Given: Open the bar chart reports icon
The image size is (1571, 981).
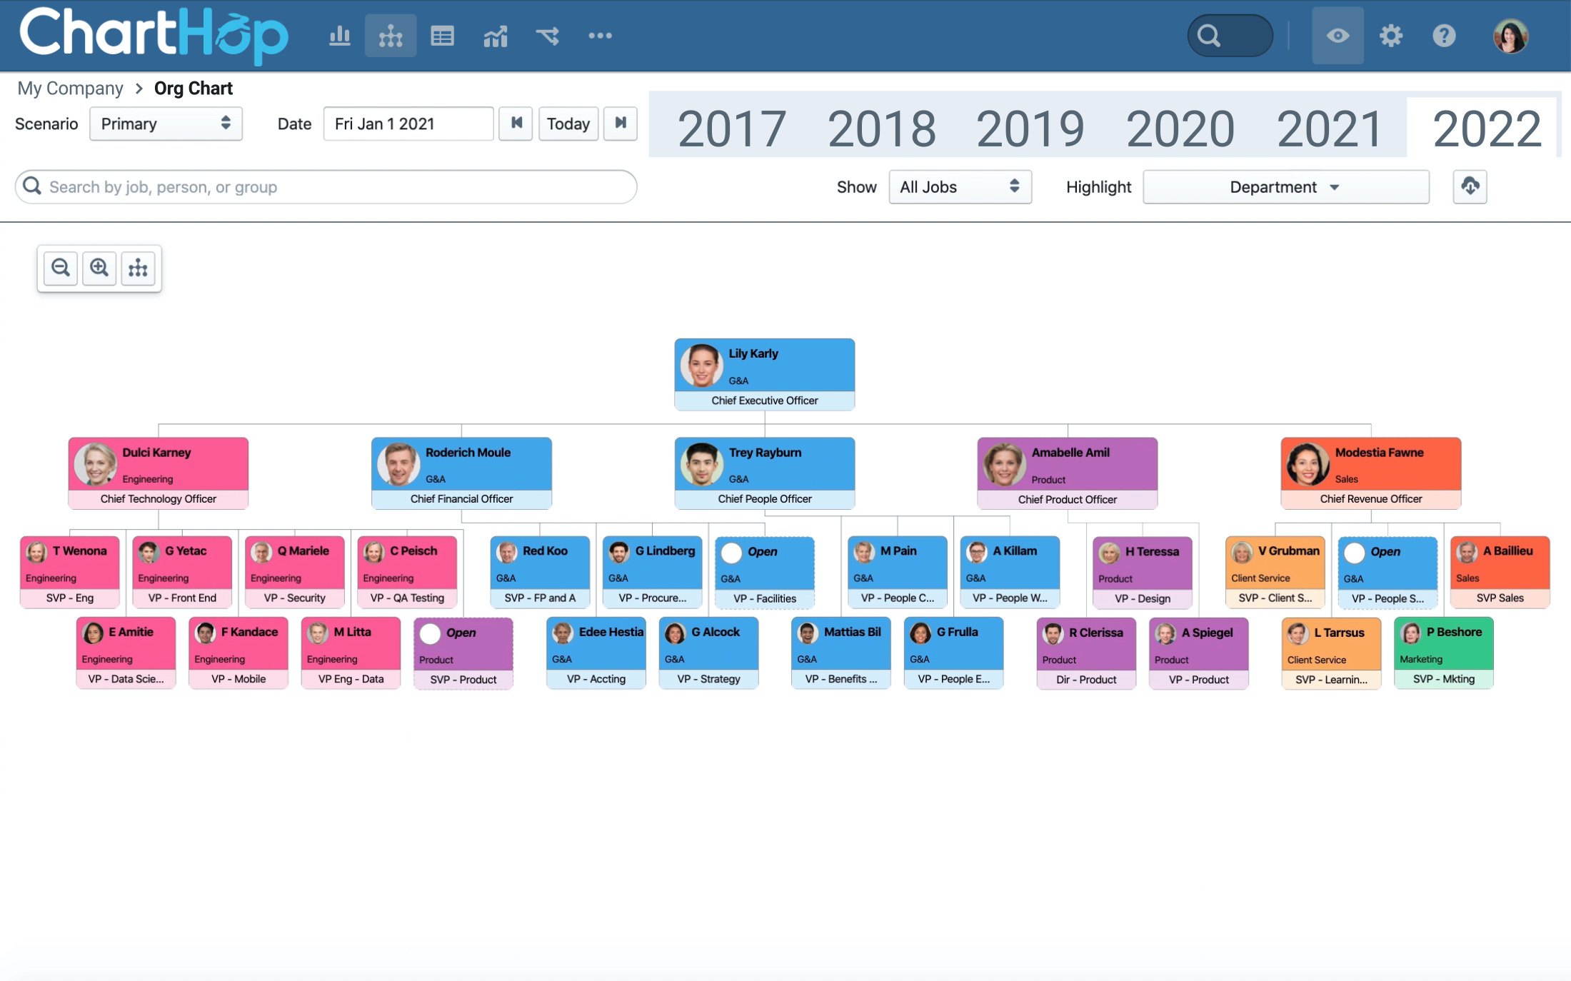Looking at the screenshot, I should [339, 36].
